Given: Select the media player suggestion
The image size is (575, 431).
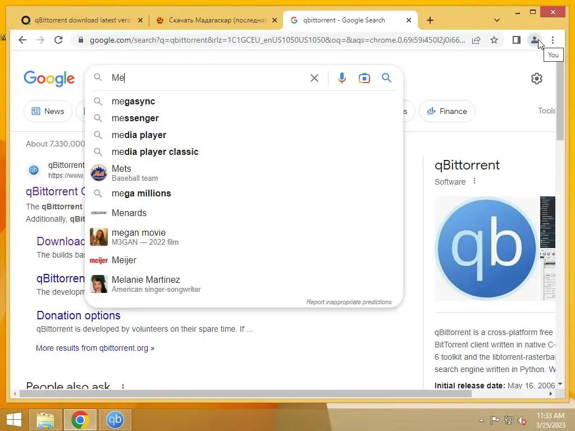Looking at the screenshot, I should (x=244, y=135).
